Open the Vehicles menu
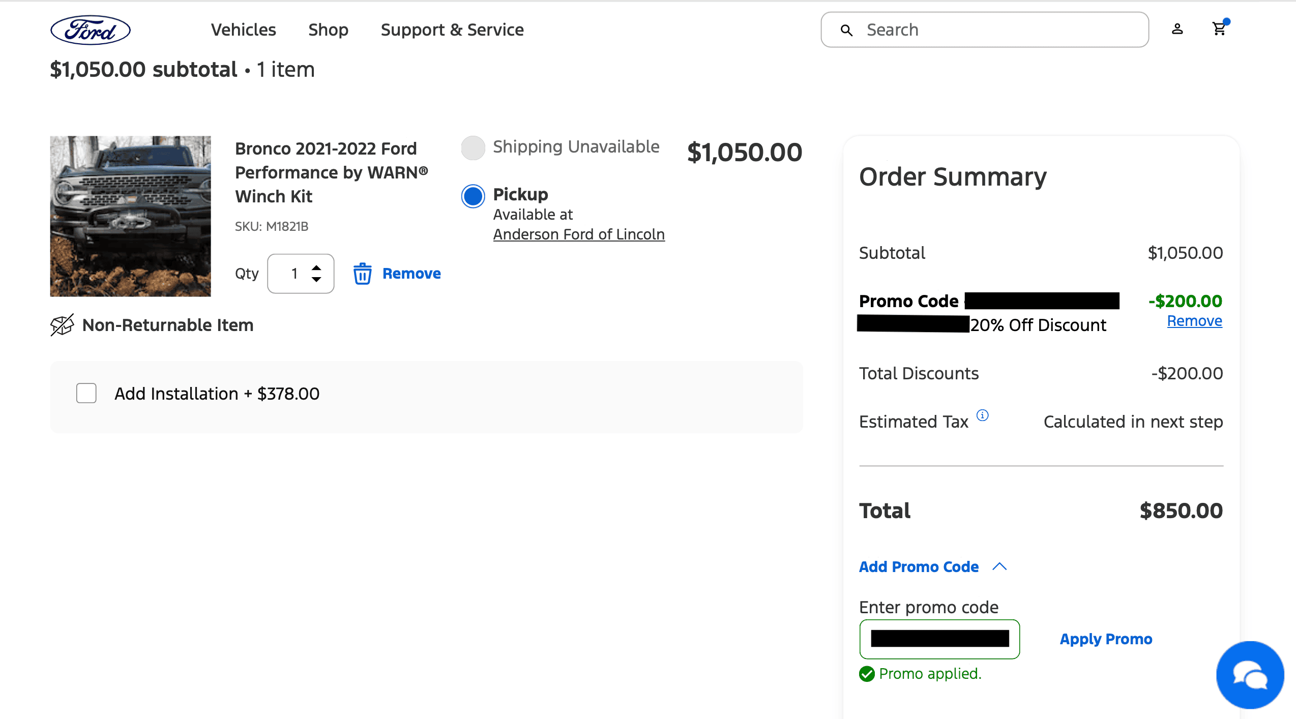This screenshot has width=1296, height=719. [243, 30]
